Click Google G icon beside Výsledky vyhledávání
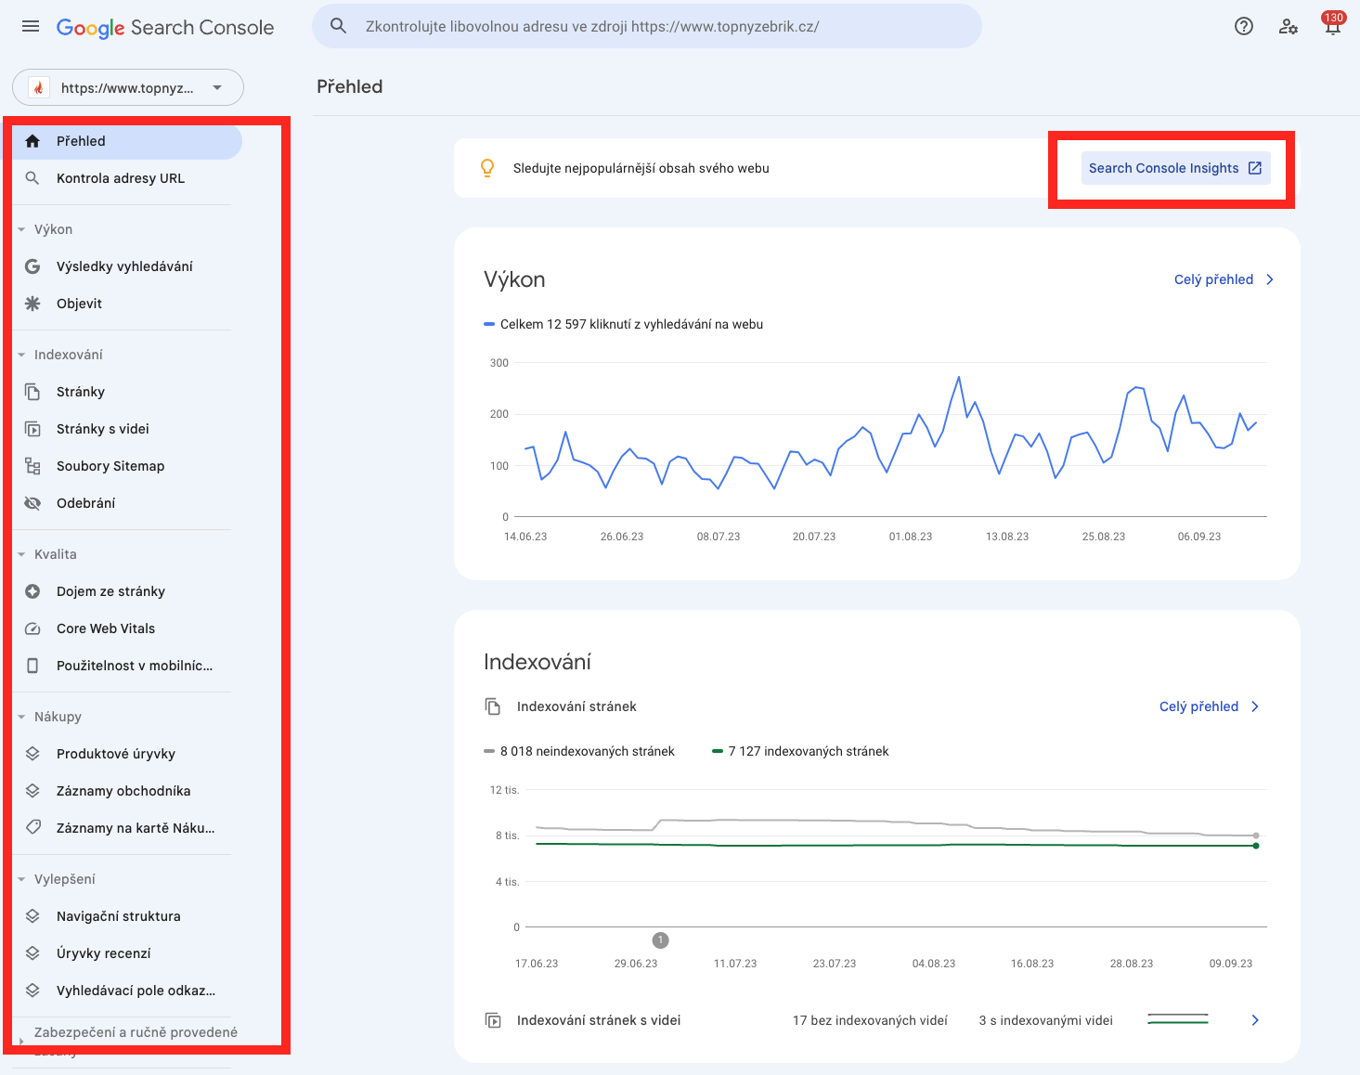This screenshot has height=1075, width=1360. (x=32, y=266)
